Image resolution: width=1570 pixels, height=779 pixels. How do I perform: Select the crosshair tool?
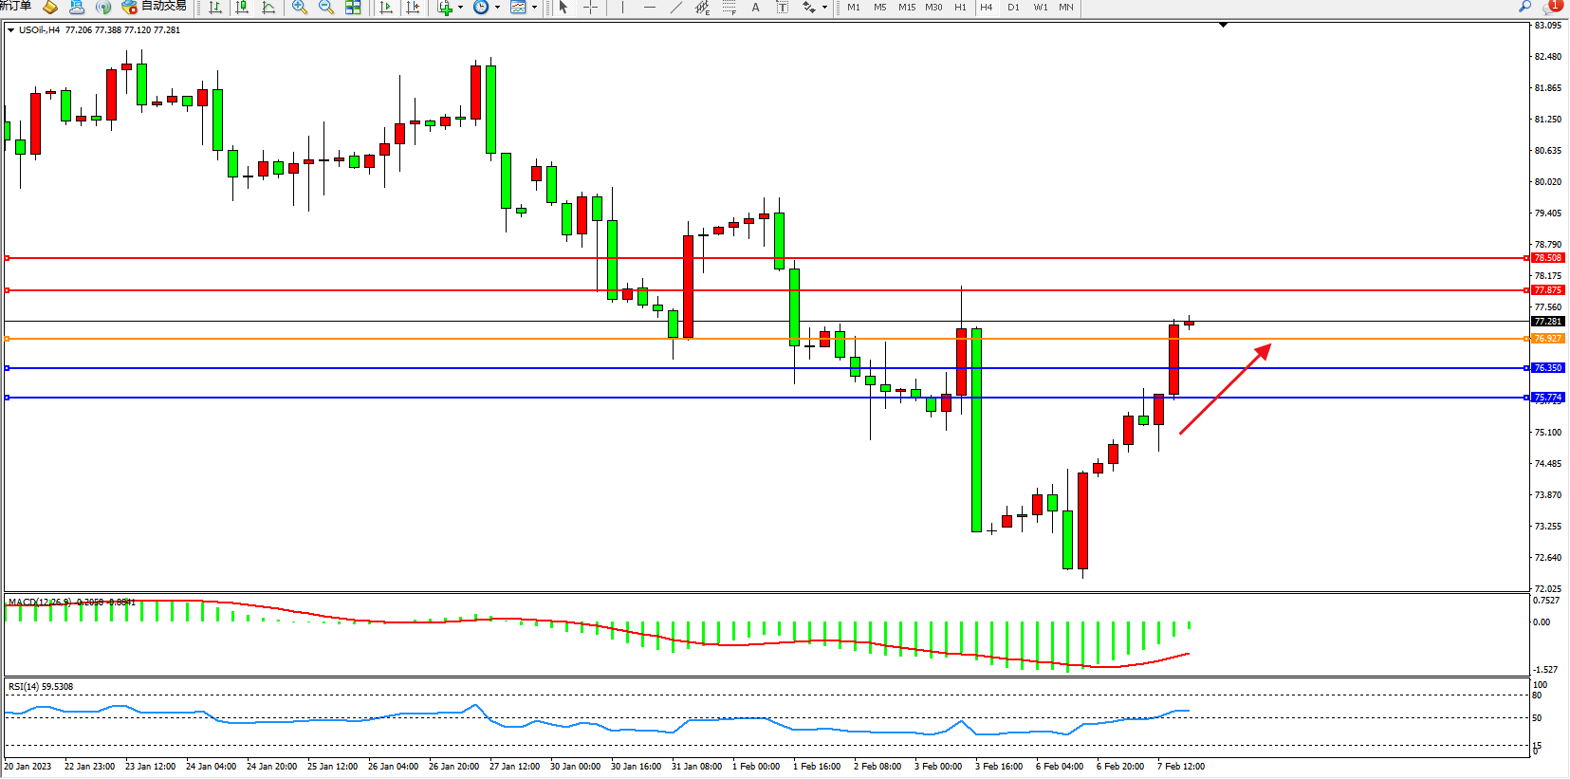(590, 8)
